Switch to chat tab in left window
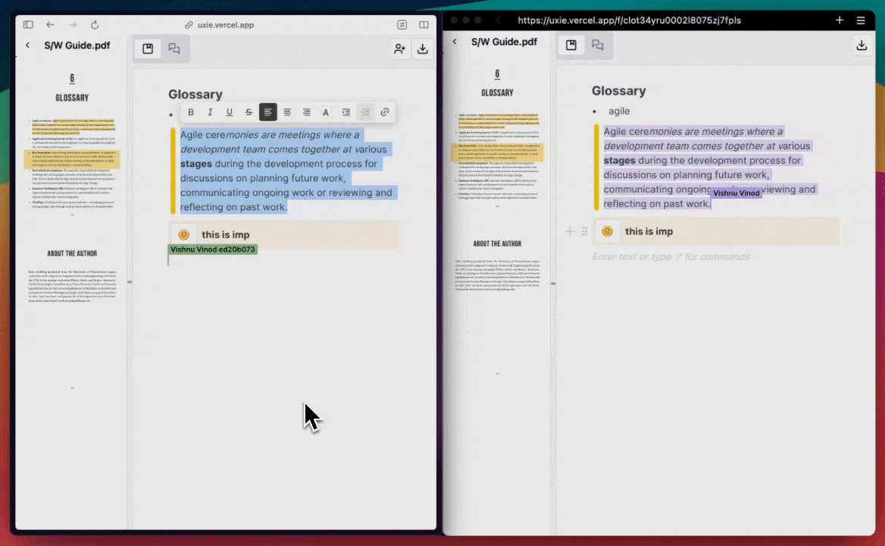This screenshot has width=885, height=546. coord(174,49)
